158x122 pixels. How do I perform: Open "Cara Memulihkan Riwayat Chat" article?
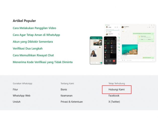[33, 55]
